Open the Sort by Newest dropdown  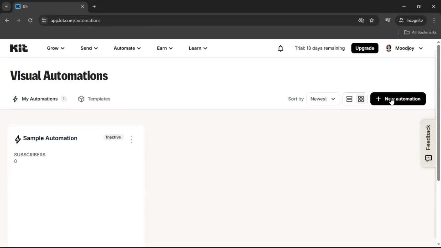(322, 99)
